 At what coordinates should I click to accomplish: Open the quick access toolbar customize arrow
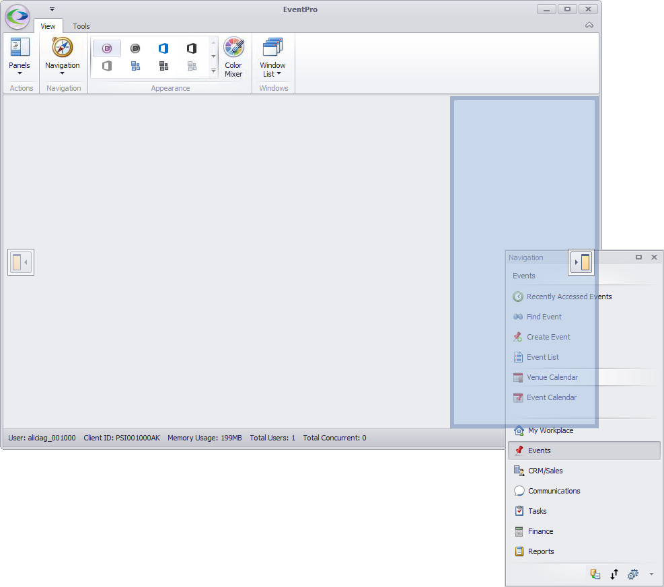(52, 9)
